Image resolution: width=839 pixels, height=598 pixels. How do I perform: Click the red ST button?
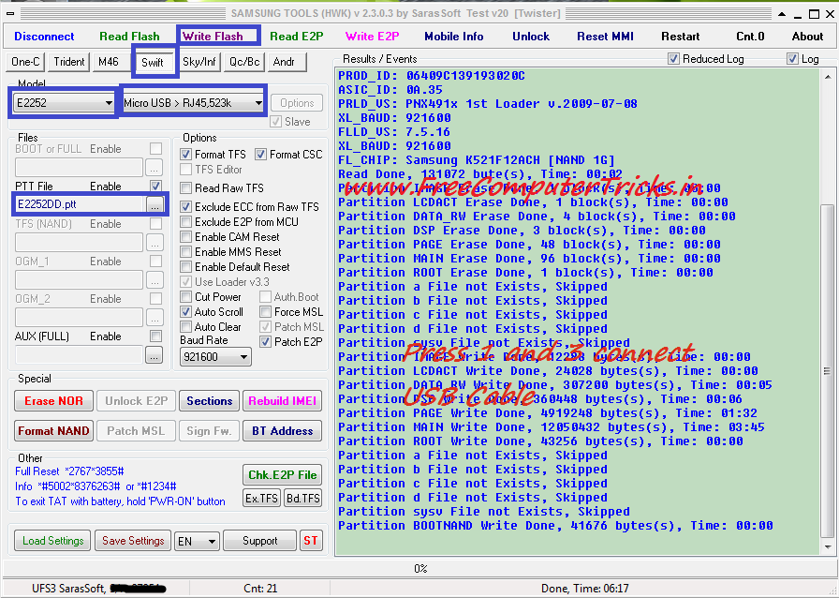[x=311, y=541]
